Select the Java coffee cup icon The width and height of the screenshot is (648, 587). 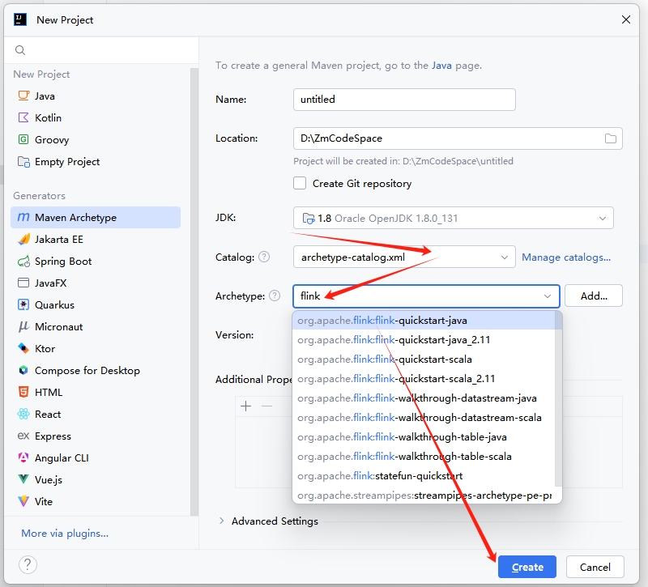(23, 96)
